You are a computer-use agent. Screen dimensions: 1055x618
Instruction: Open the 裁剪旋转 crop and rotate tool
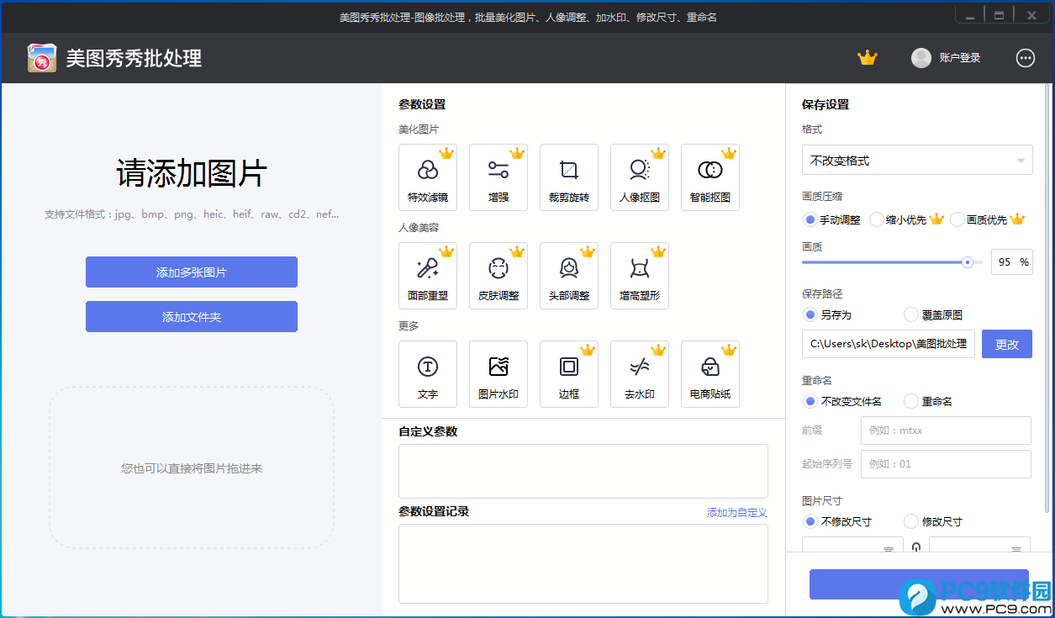[569, 177]
